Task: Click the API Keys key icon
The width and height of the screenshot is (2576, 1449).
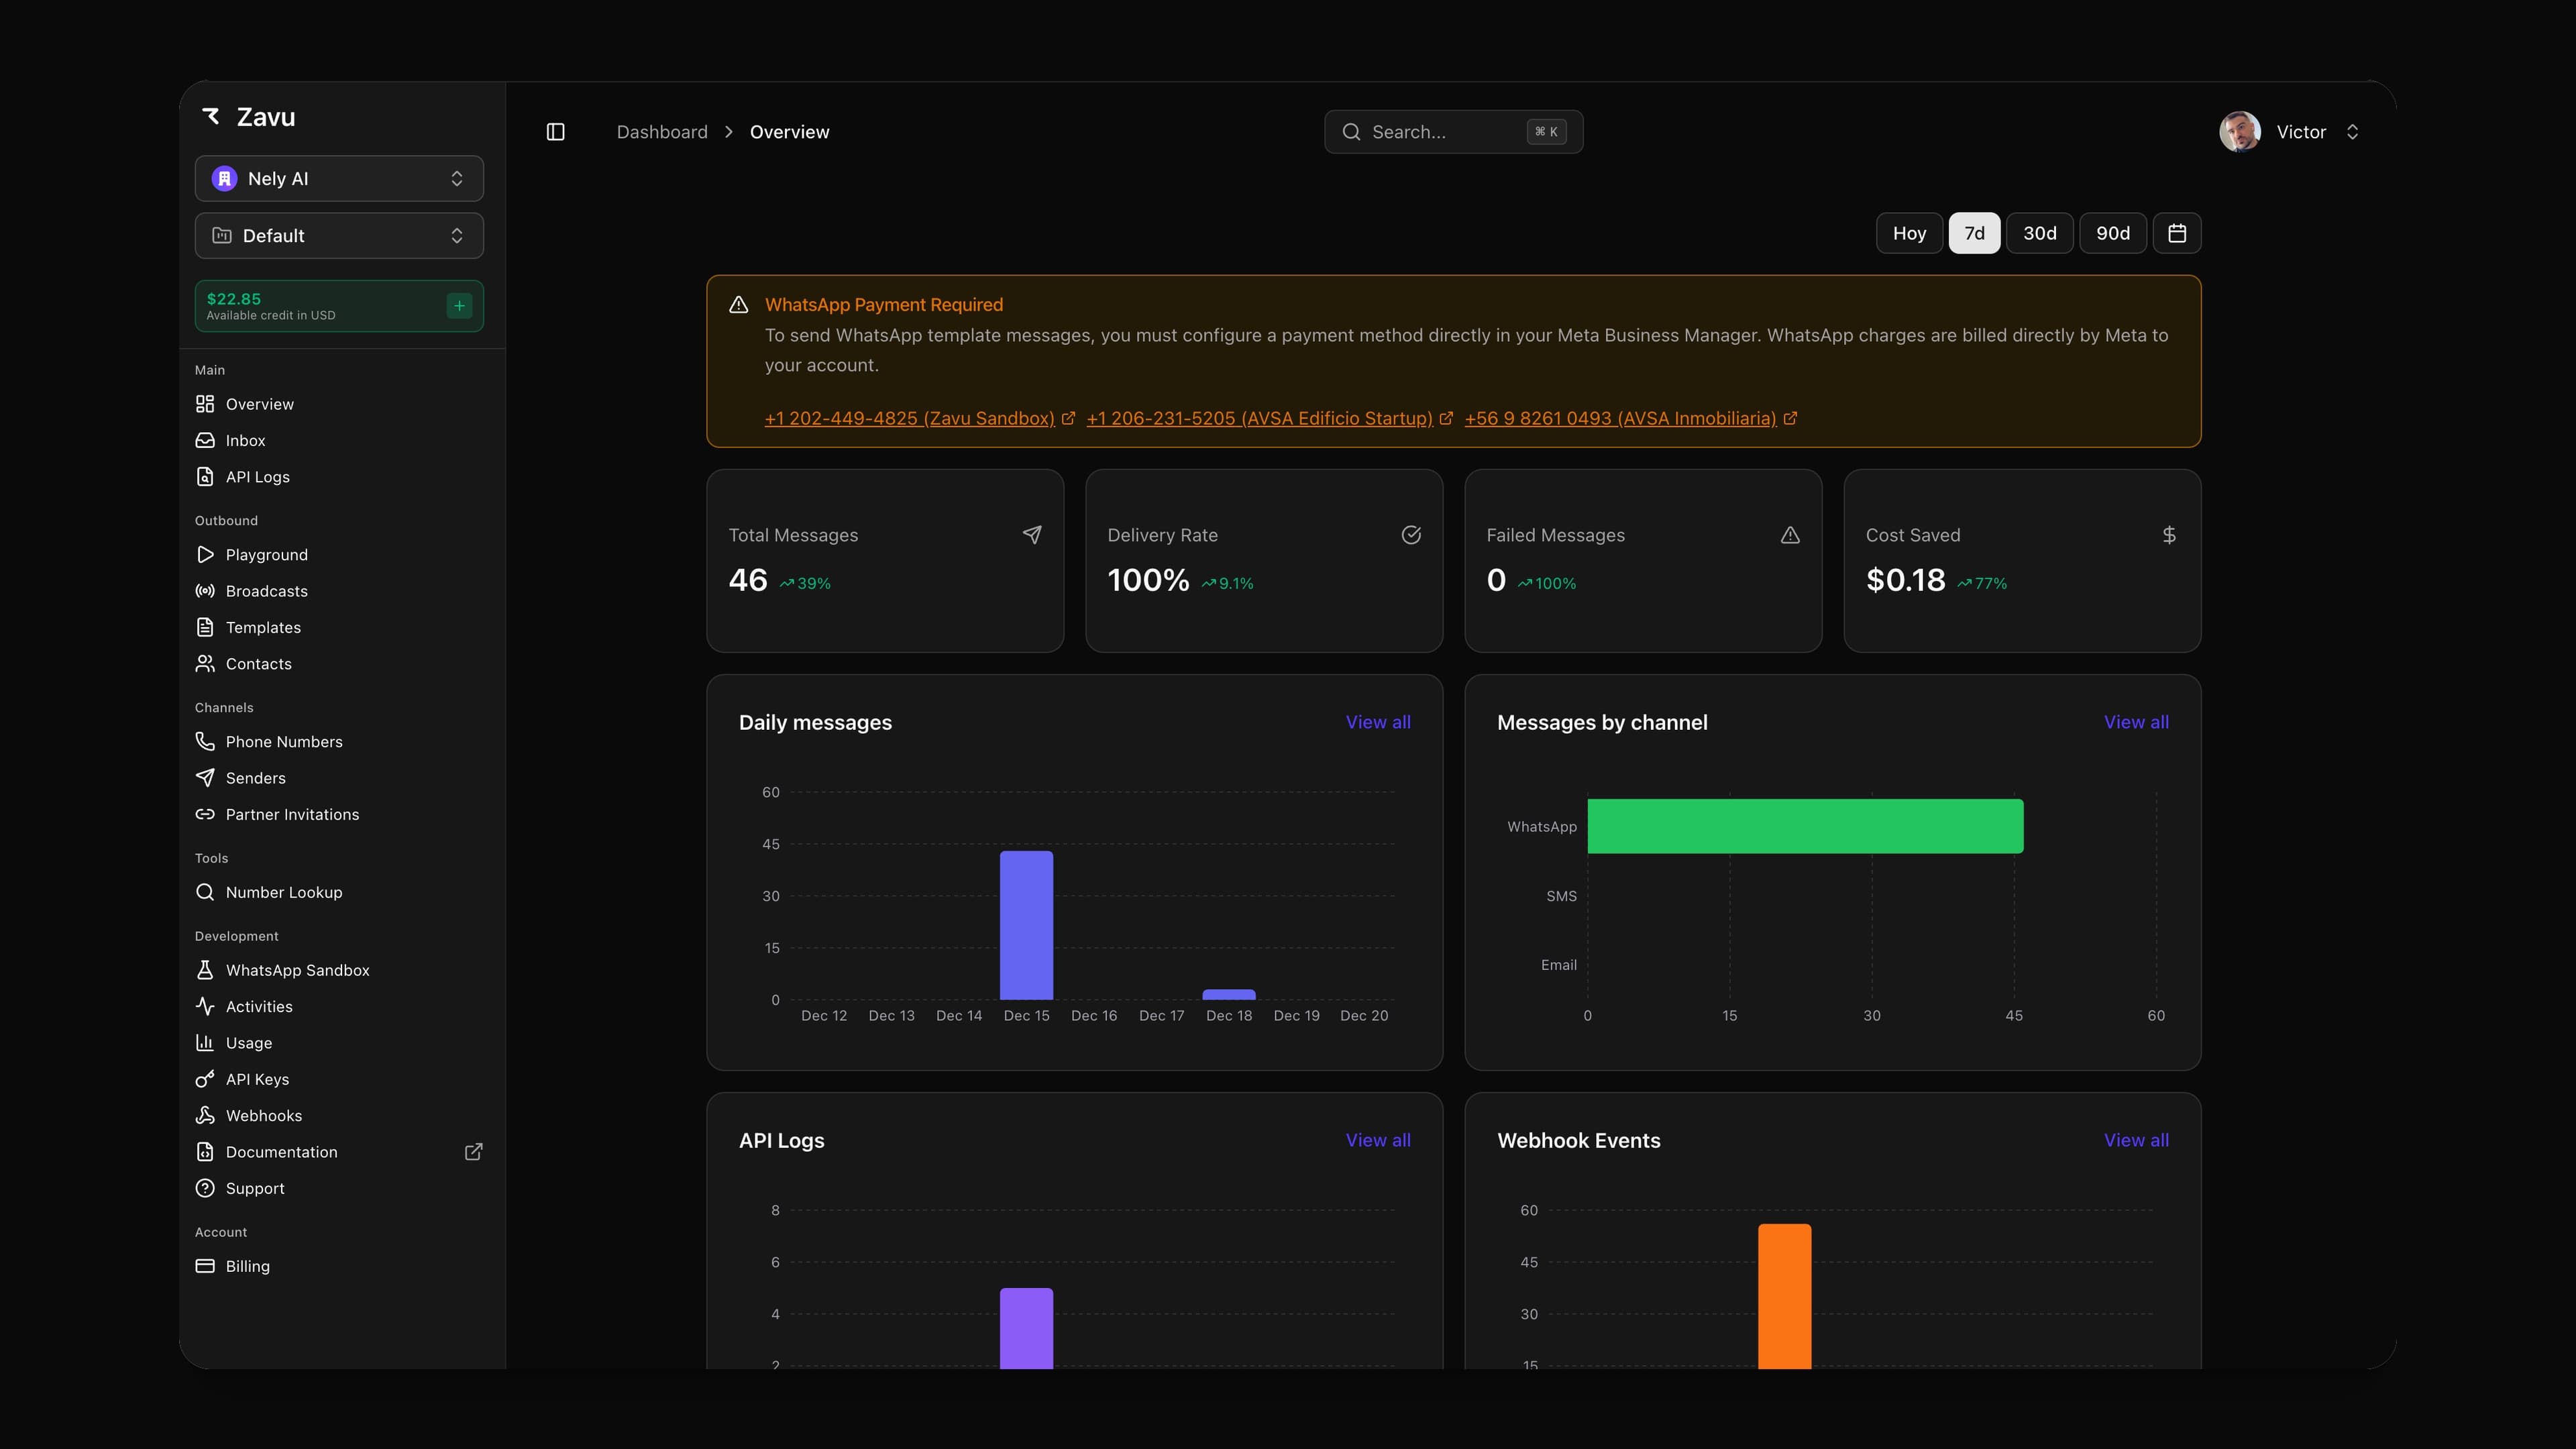Action: tap(205, 1079)
